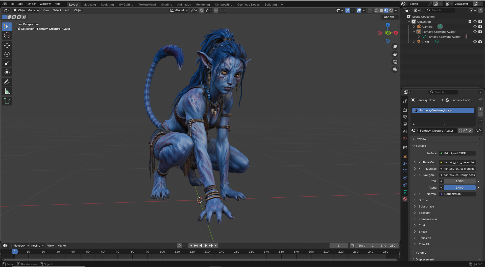Image resolution: width=485 pixels, height=267 pixels.
Task: Open the Options dropdown in viewport
Action: pos(391,17)
